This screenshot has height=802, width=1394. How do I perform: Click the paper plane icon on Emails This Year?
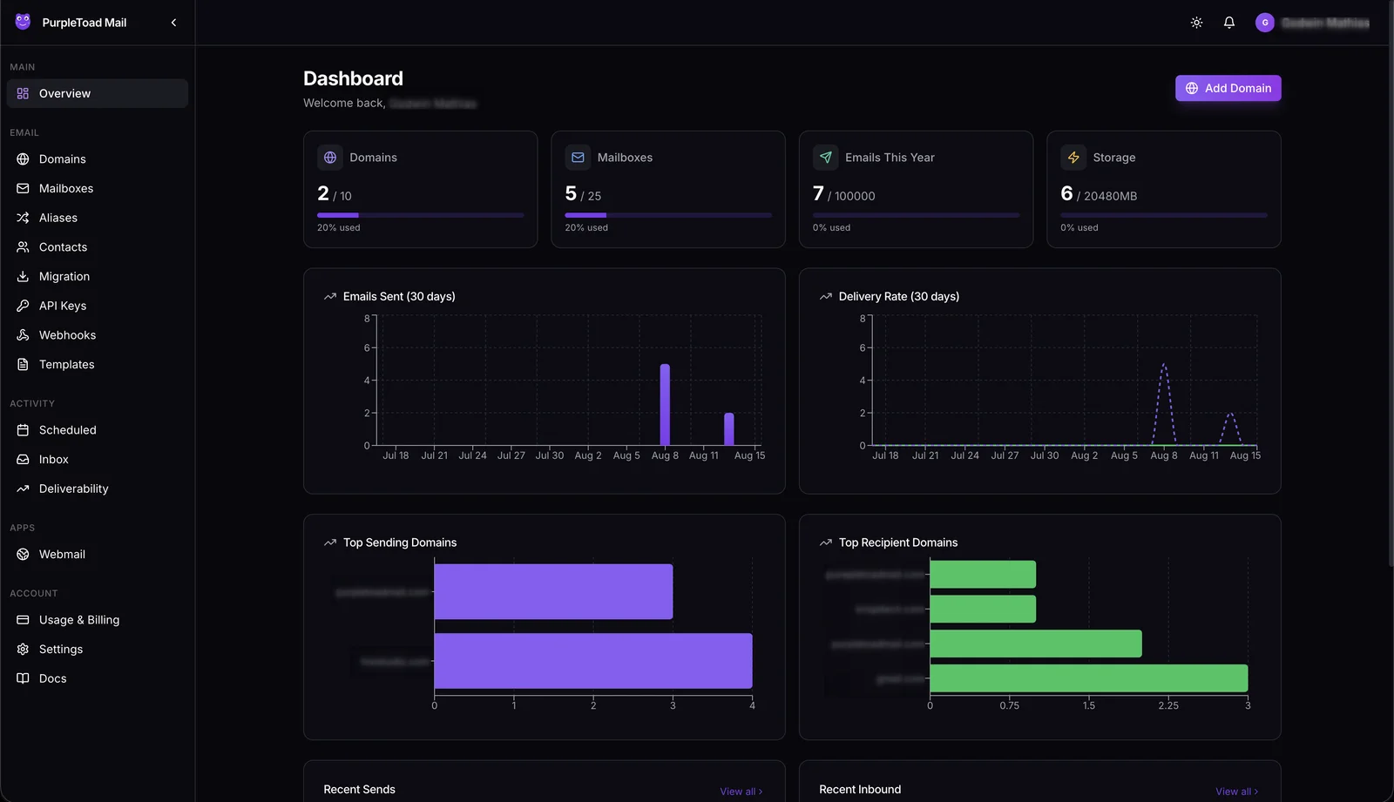tap(825, 158)
